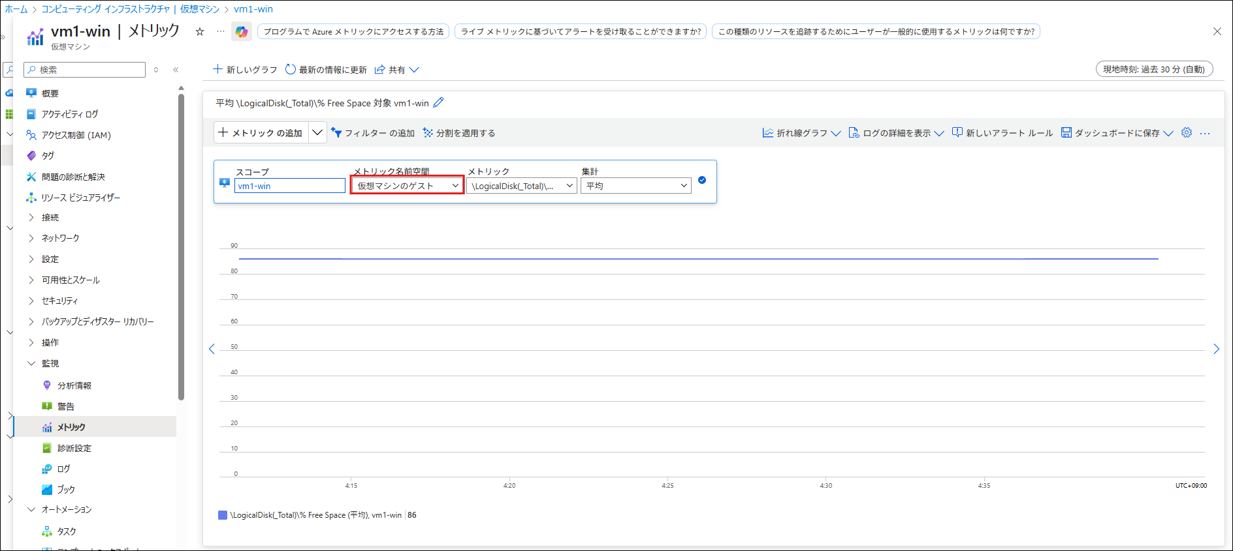Click suggestion プログラムで Azure メトリックにアクセスする方法
This screenshot has width=1233, height=551.
353,31
